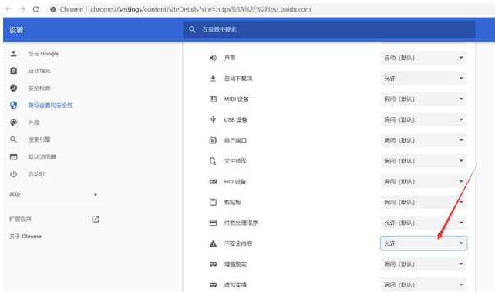Click the 虚拟实境 headset icon
This screenshot has width=495, height=292.
pos(213,285)
